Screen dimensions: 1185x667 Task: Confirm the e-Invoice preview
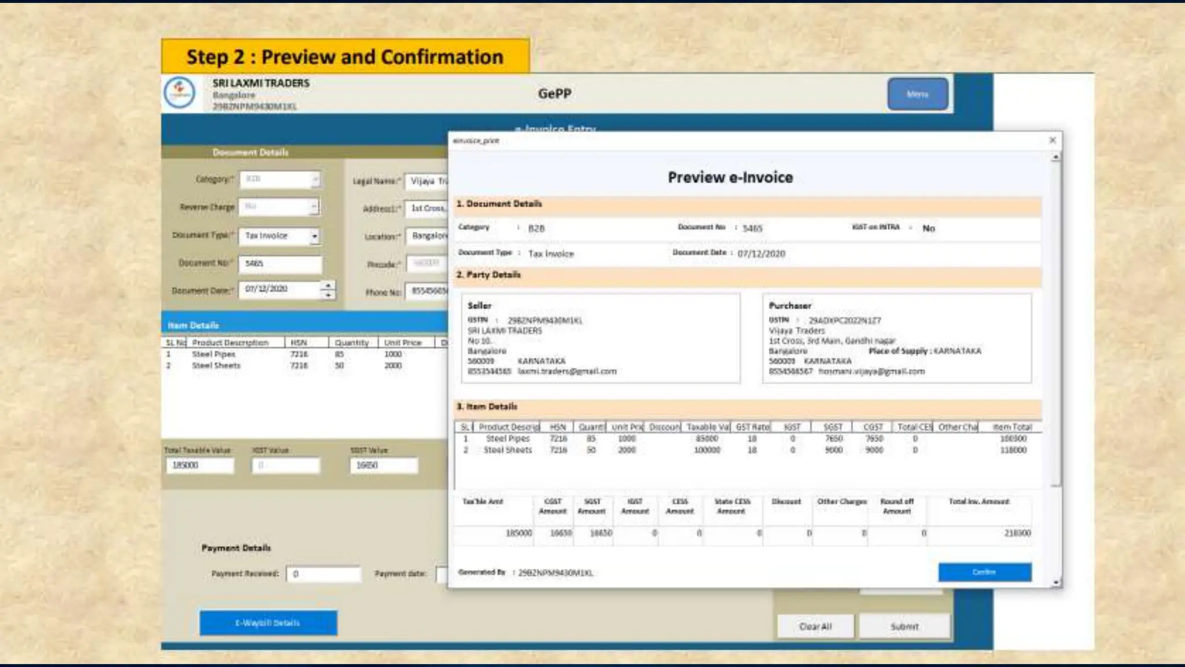point(984,572)
